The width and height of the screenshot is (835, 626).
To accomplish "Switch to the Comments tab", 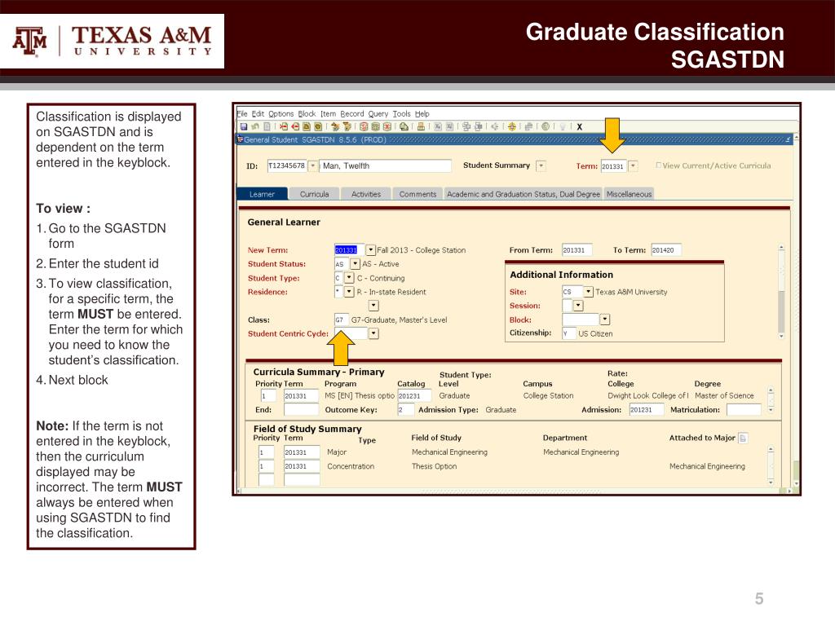I will [417, 194].
